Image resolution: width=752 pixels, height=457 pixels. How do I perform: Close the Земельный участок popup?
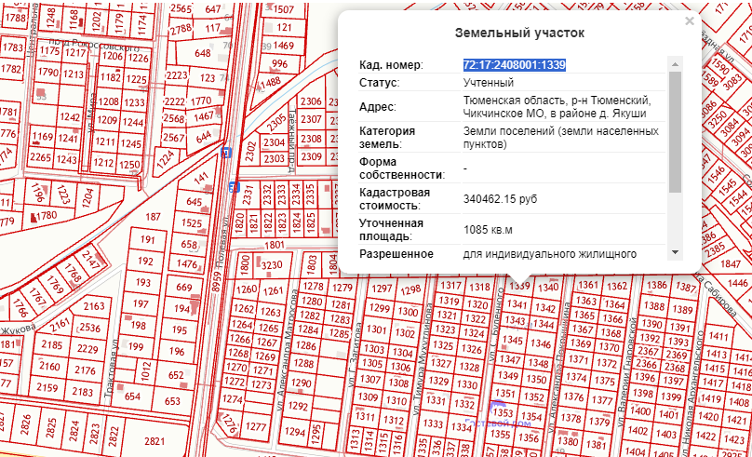(689, 21)
